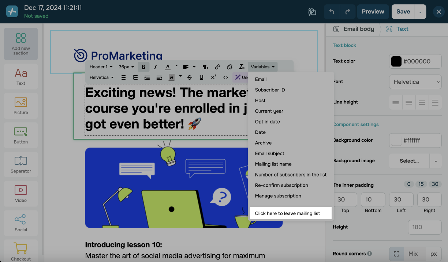Apply strikethrough formatting
Image resolution: width=448 pixels, height=262 pixels.
(x=190, y=77)
